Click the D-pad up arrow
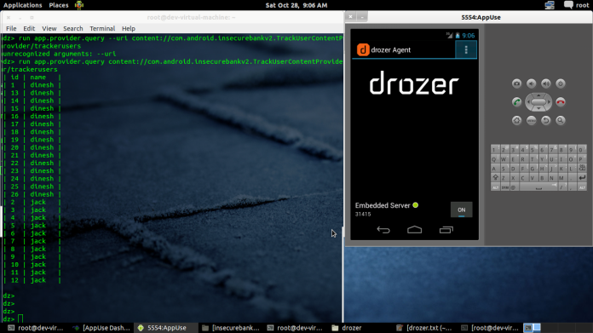This screenshot has width=593, height=333. [x=538, y=95]
